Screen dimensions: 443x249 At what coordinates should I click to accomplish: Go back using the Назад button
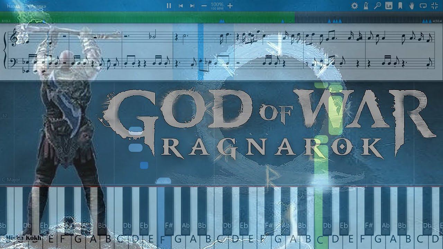coord(13,6)
